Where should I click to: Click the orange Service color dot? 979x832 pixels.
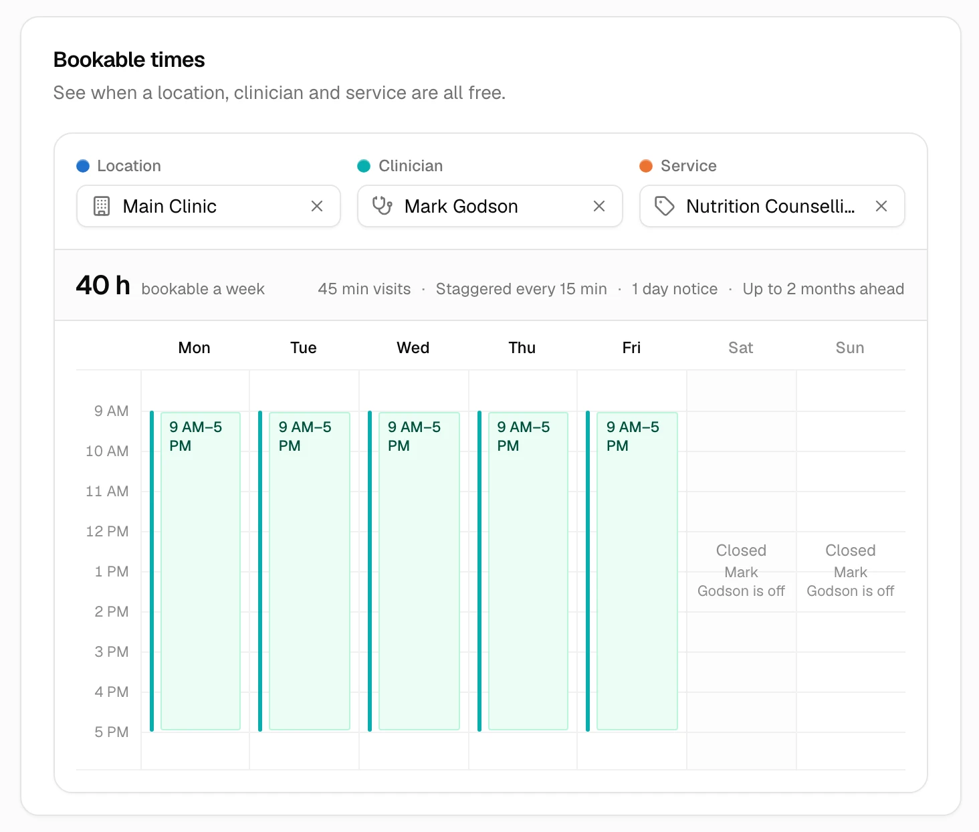(x=646, y=166)
